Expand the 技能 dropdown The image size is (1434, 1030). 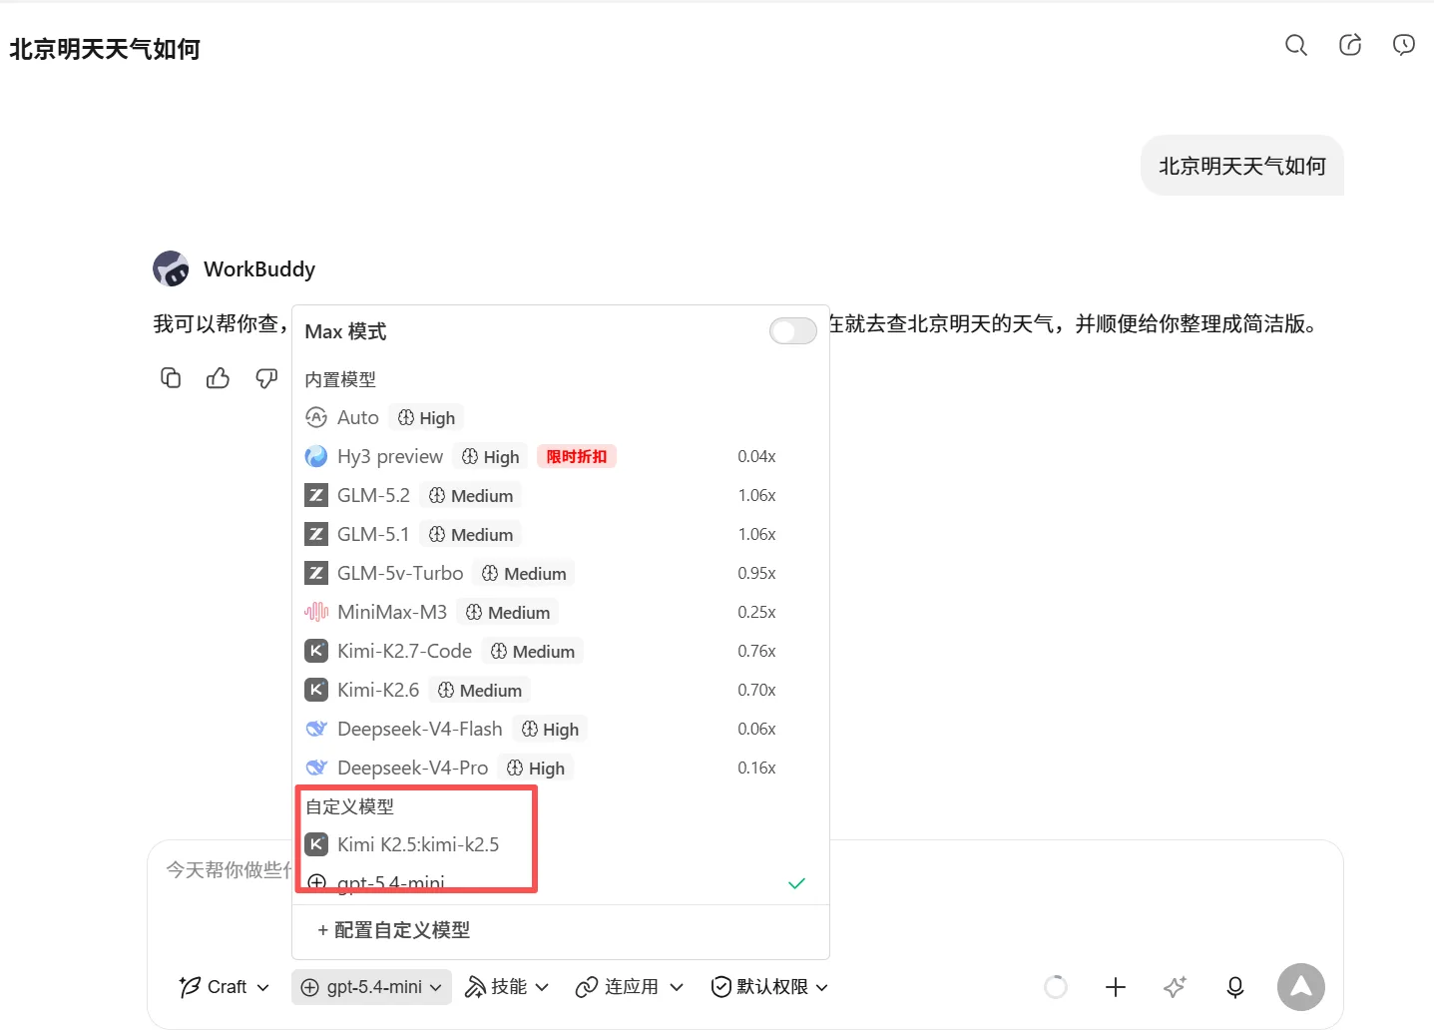pos(507,987)
